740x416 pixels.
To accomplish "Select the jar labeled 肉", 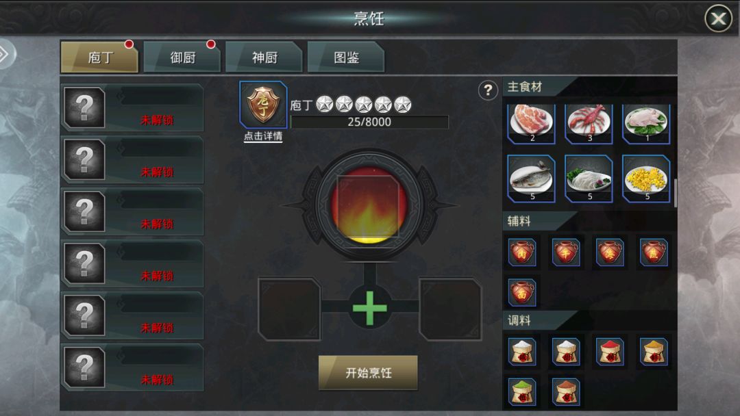I will click(x=522, y=252).
